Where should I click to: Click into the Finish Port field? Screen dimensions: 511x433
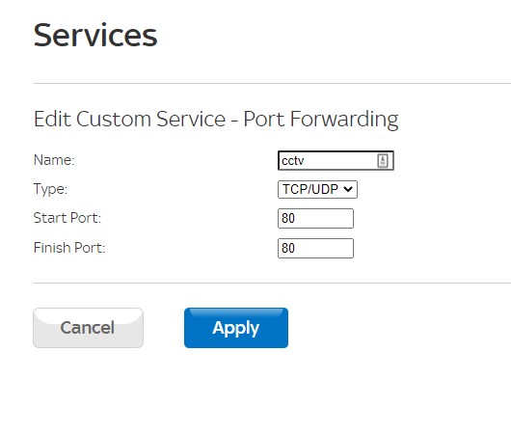[x=315, y=248]
